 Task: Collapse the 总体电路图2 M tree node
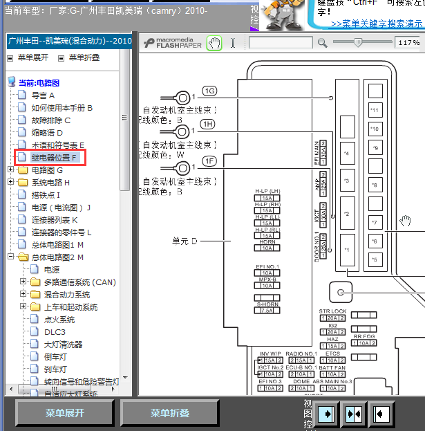click(10, 256)
